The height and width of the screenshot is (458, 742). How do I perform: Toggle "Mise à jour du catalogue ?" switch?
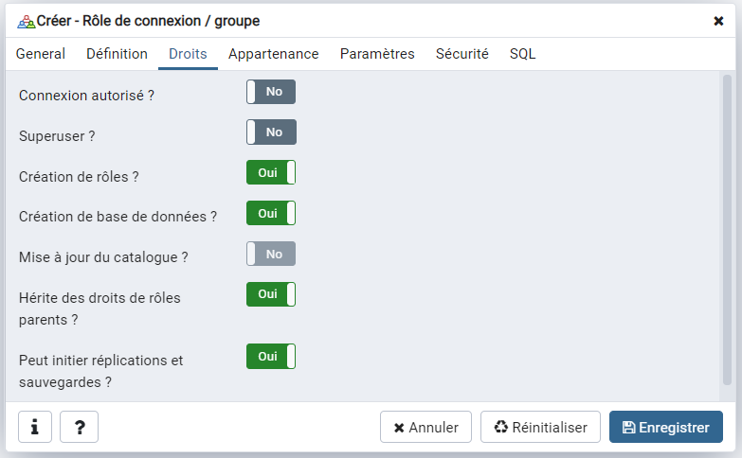click(271, 255)
